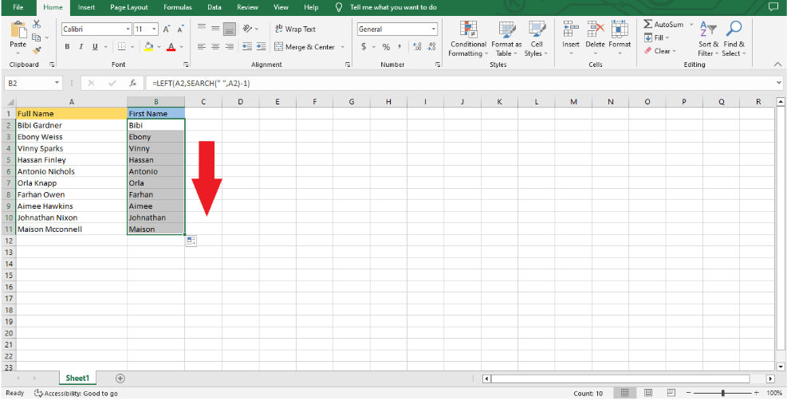Center-align text with the Center icon
The width and height of the screenshot is (787, 400).
click(x=215, y=47)
